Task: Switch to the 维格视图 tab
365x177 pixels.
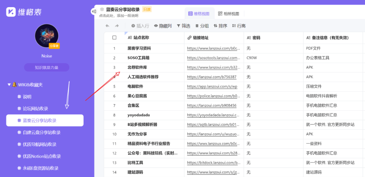Action: click(x=200, y=14)
